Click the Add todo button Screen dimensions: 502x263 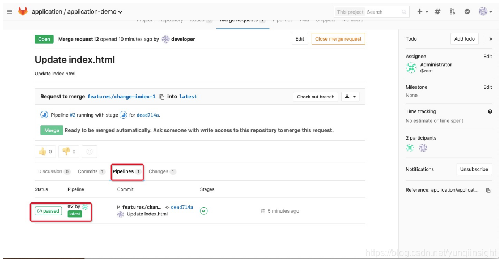click(x=464, y=39)
